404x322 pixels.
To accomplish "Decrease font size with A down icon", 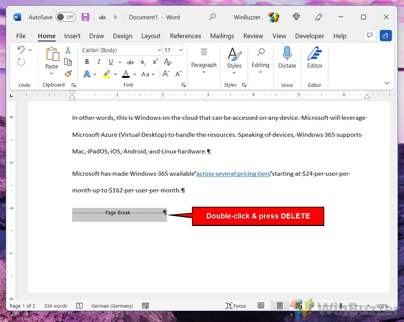I will pos(178,74).
